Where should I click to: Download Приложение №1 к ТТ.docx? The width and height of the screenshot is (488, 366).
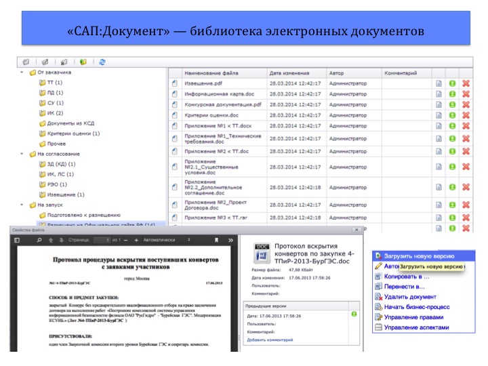pos(452,126)
